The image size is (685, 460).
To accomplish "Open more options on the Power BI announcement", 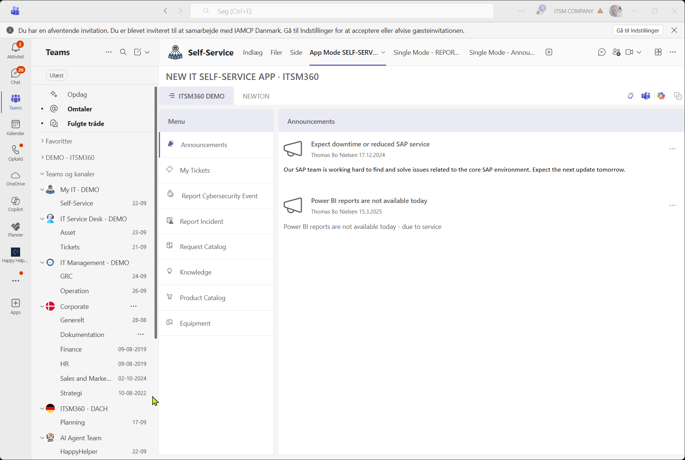I will point(673,206).
